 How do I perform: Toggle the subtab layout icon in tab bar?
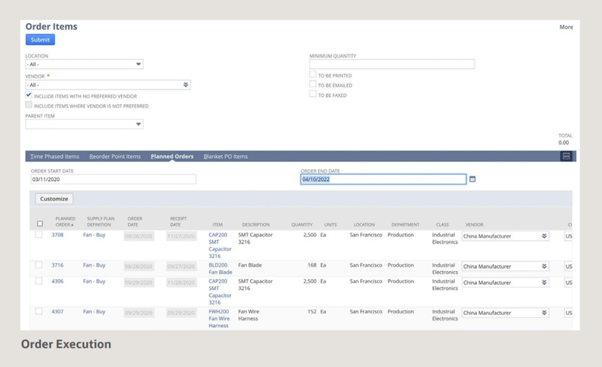pyautogui.click(x=566, y=156)
